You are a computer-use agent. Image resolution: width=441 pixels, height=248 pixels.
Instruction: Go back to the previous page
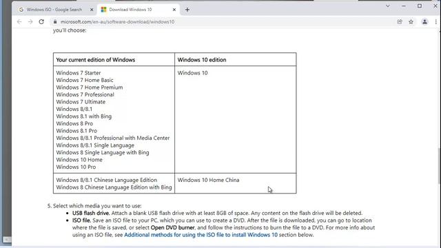coord(19,21)
